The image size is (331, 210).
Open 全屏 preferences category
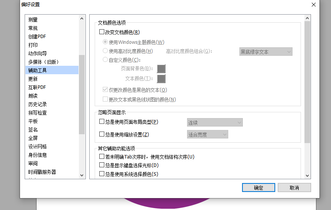tap(52, 138)
